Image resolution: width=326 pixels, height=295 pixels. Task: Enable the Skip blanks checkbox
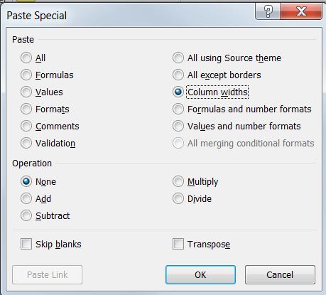[x=26, y=244]
